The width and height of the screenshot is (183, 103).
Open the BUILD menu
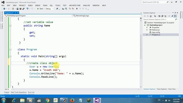[x=30, y=5]
